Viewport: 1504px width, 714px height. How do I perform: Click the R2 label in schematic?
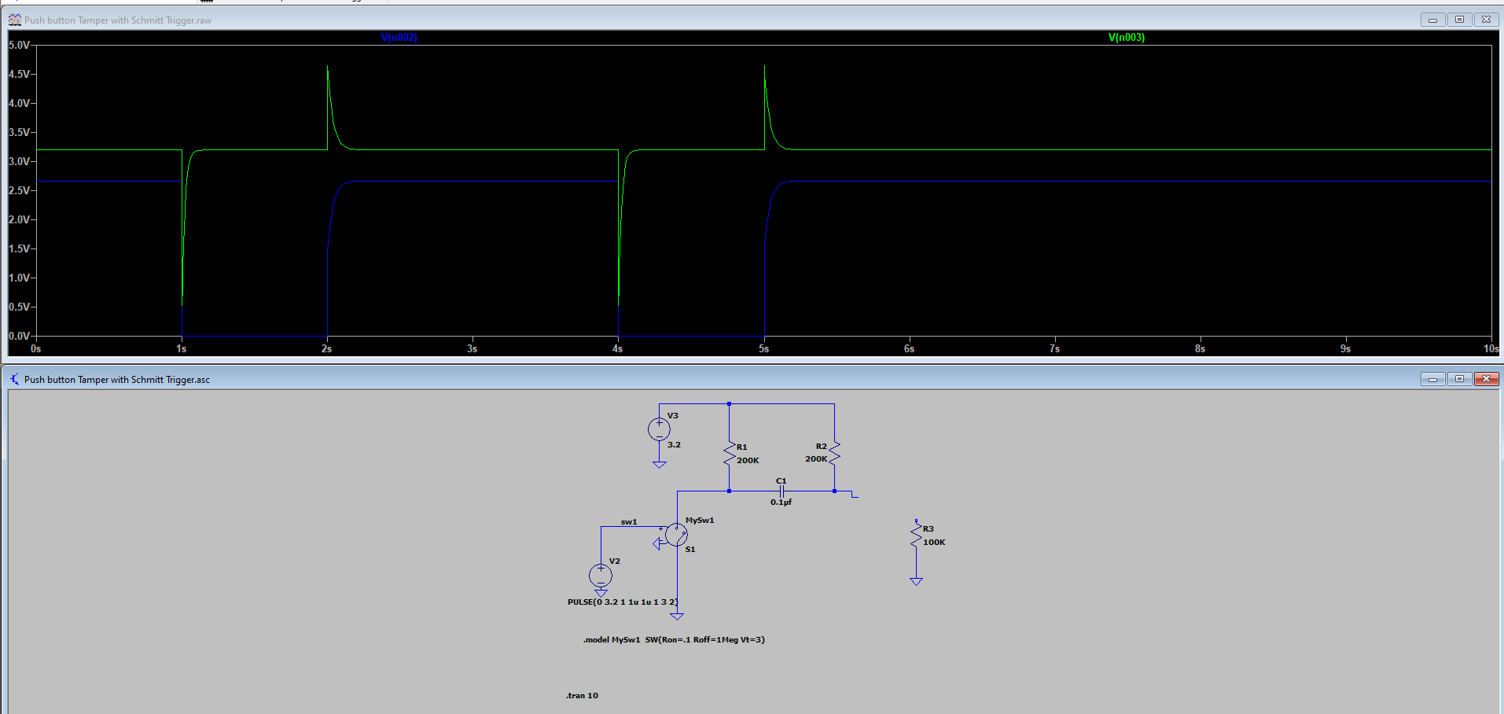point(821,446)
